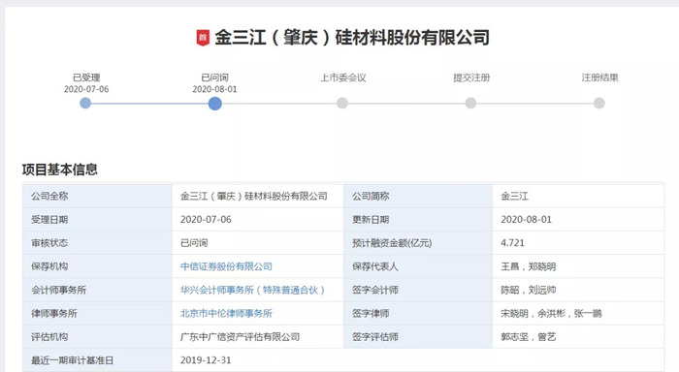679x372 pixels.
Task: Click the 提交注册 stage label
Action: click(x=471, y=77)
